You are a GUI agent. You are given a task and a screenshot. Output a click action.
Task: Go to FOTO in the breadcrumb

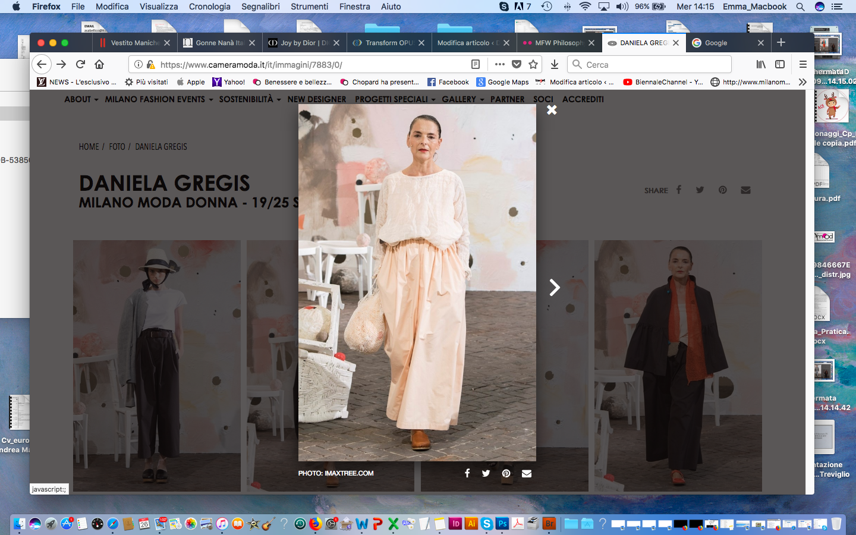pos(117,146)
